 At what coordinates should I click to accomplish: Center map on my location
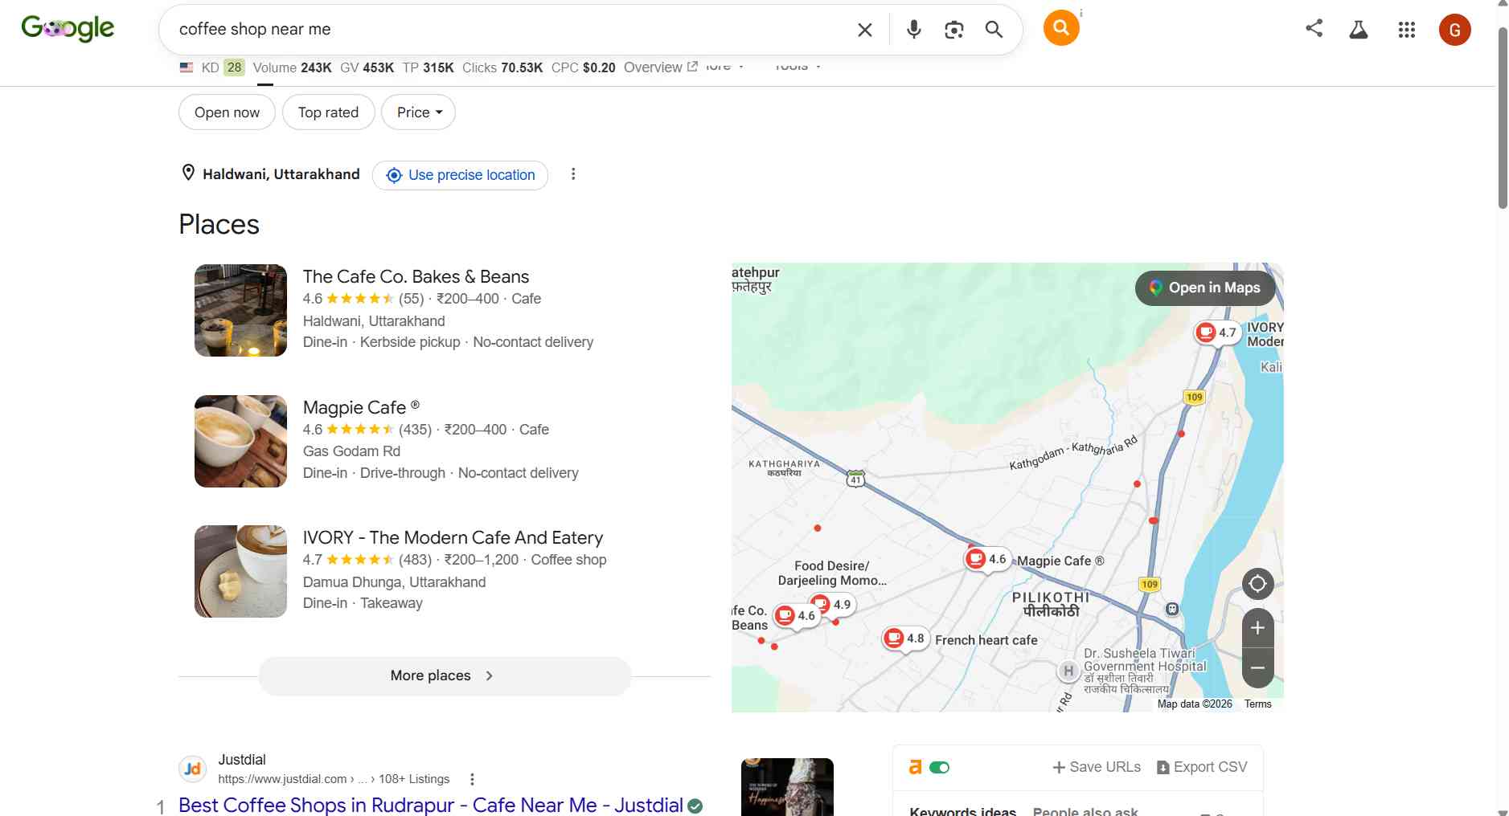pyautogui.click(x=1257, y=584)
